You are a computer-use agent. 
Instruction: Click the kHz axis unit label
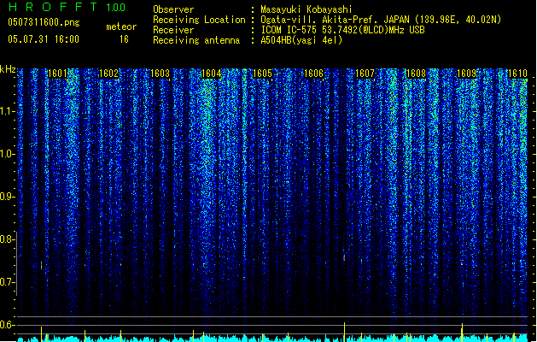[x=8, y=69]
